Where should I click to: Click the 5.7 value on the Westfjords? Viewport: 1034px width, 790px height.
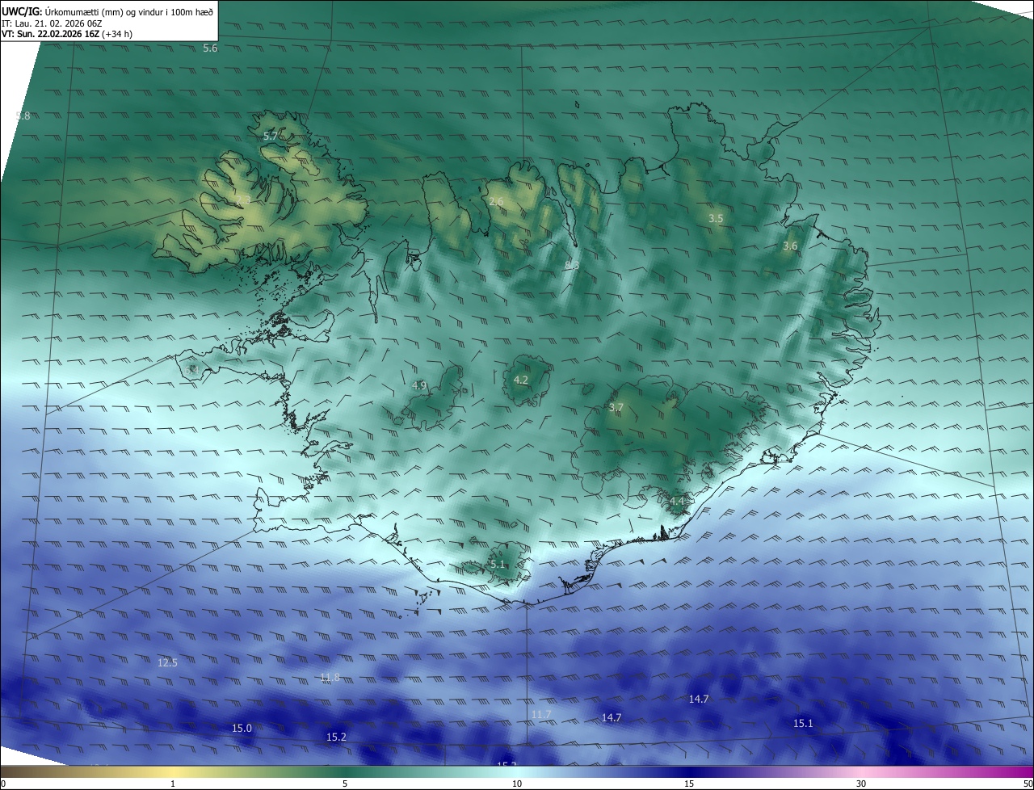pos(271,137)
